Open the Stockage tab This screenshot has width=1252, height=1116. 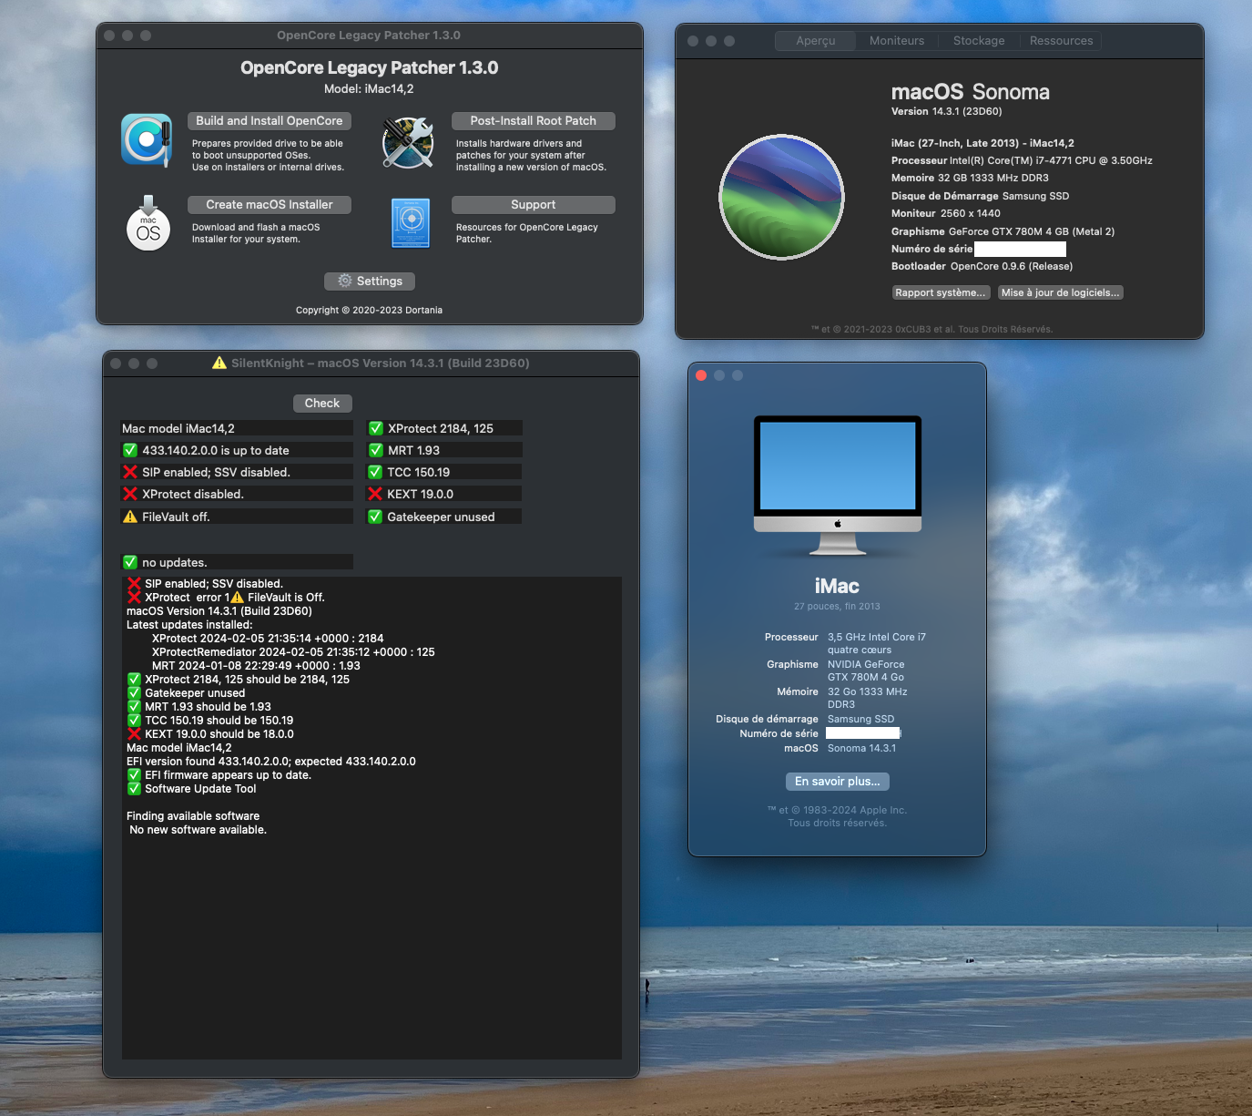point(979,41)
